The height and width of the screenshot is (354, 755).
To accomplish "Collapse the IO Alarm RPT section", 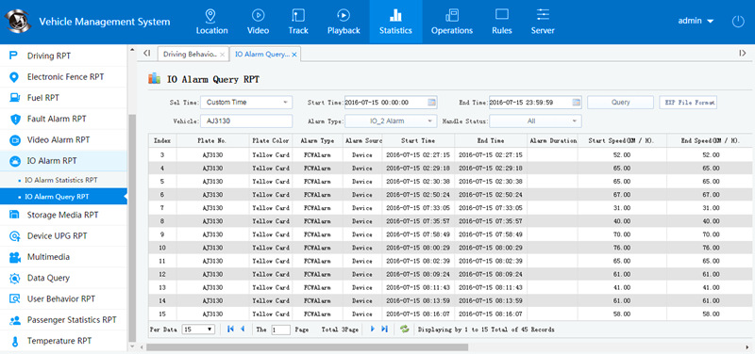I will point(63,161).
